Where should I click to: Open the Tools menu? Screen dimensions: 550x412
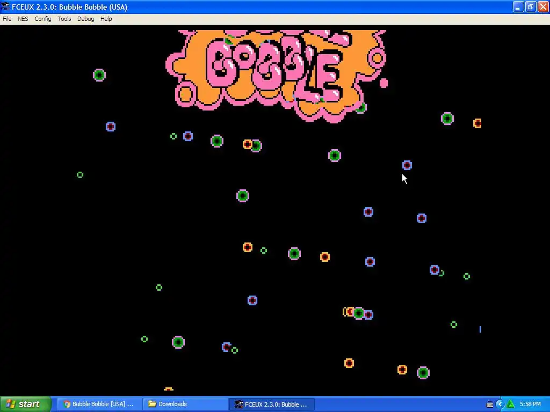click(x=64, y=19)
